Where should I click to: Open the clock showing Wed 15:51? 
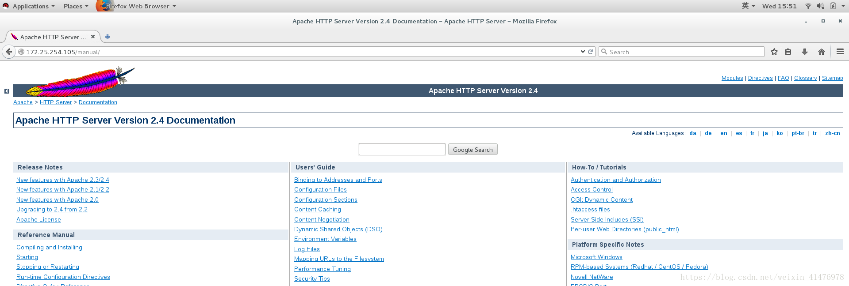(779, 6)
